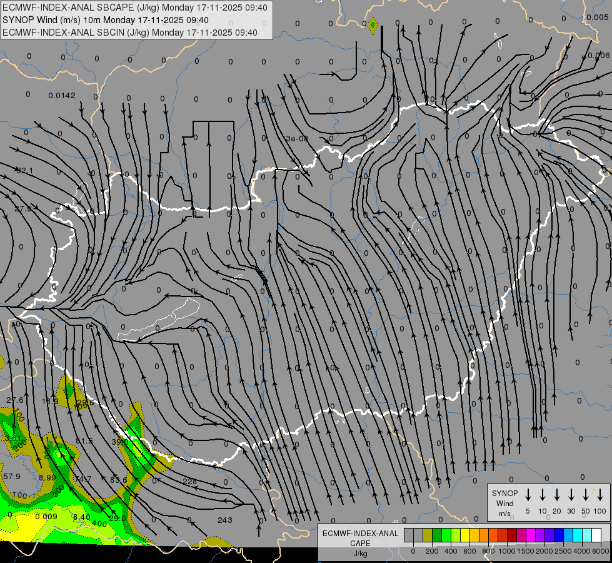Pick the bright magenta swatch in the CAPE colorbar
612x563 pixels.
tap(531, 535)
